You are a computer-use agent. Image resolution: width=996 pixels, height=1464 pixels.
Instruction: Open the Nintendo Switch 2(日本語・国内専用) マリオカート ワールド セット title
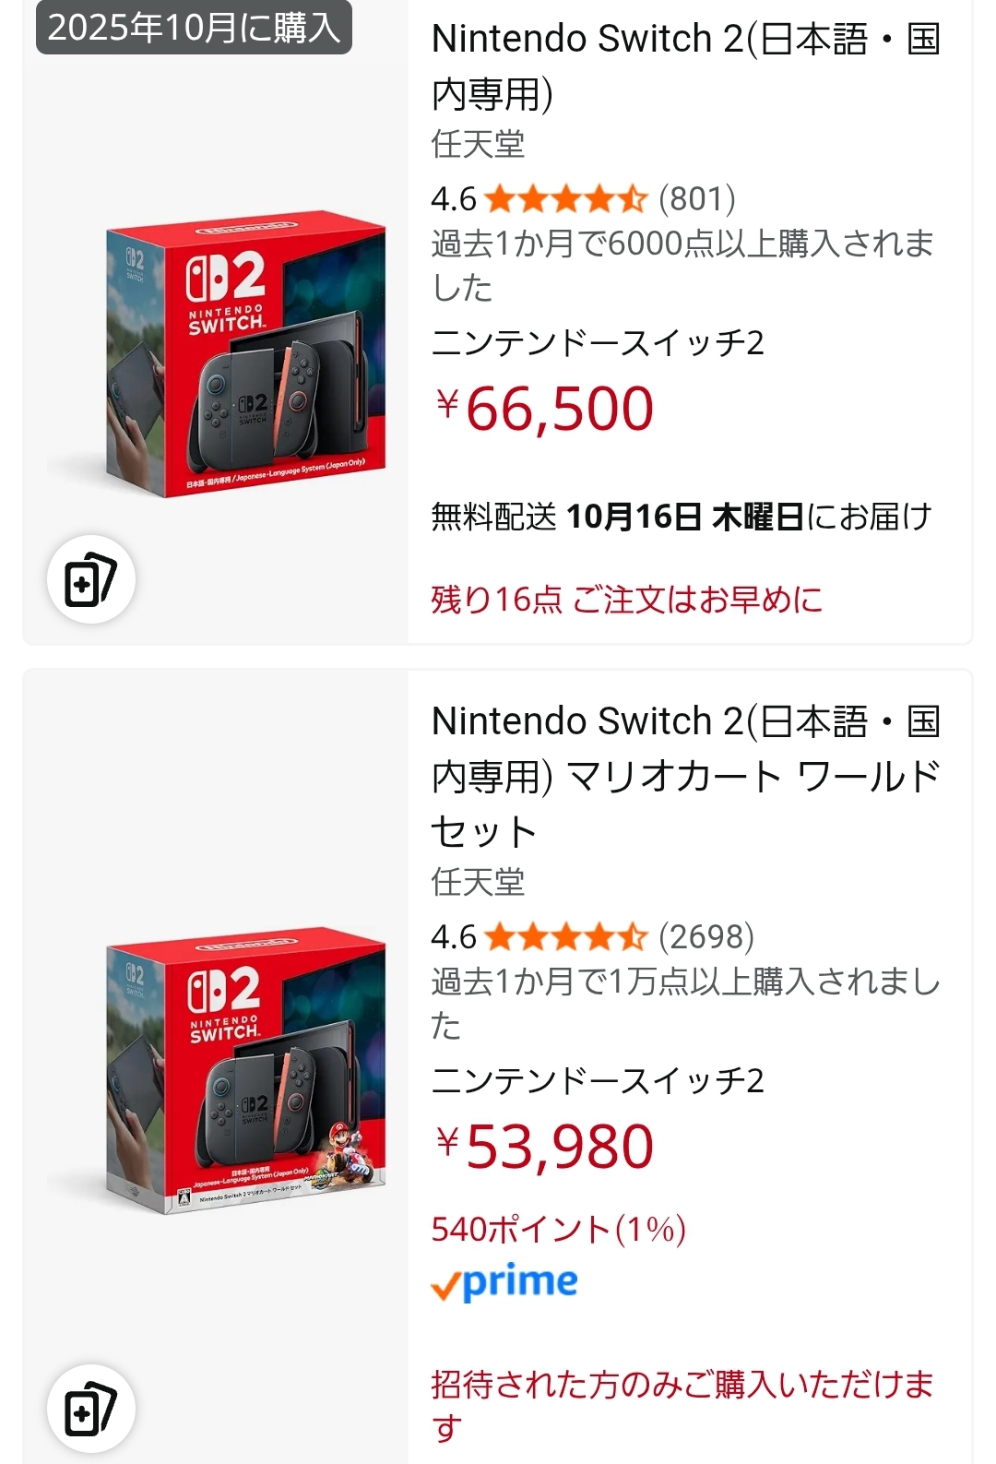click(x=684, y=775)
